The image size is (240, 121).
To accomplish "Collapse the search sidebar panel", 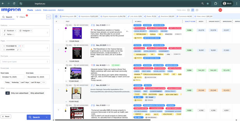I will pyautogui.click(x=49, y=17).
